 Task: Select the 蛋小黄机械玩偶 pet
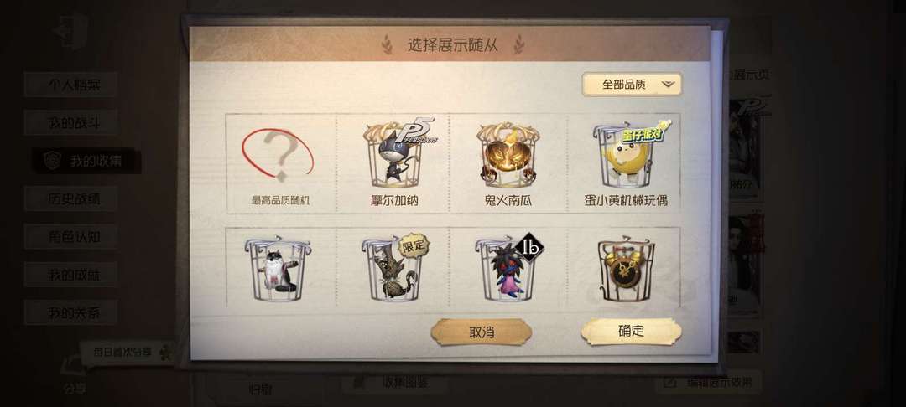pyautogui.click(x=625, y=164)
